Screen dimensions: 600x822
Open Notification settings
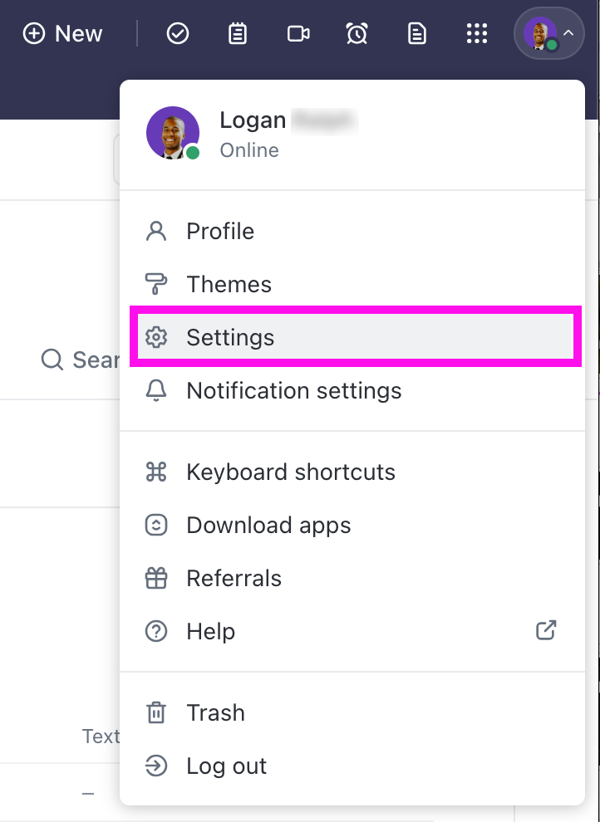(x=293, y=390)
